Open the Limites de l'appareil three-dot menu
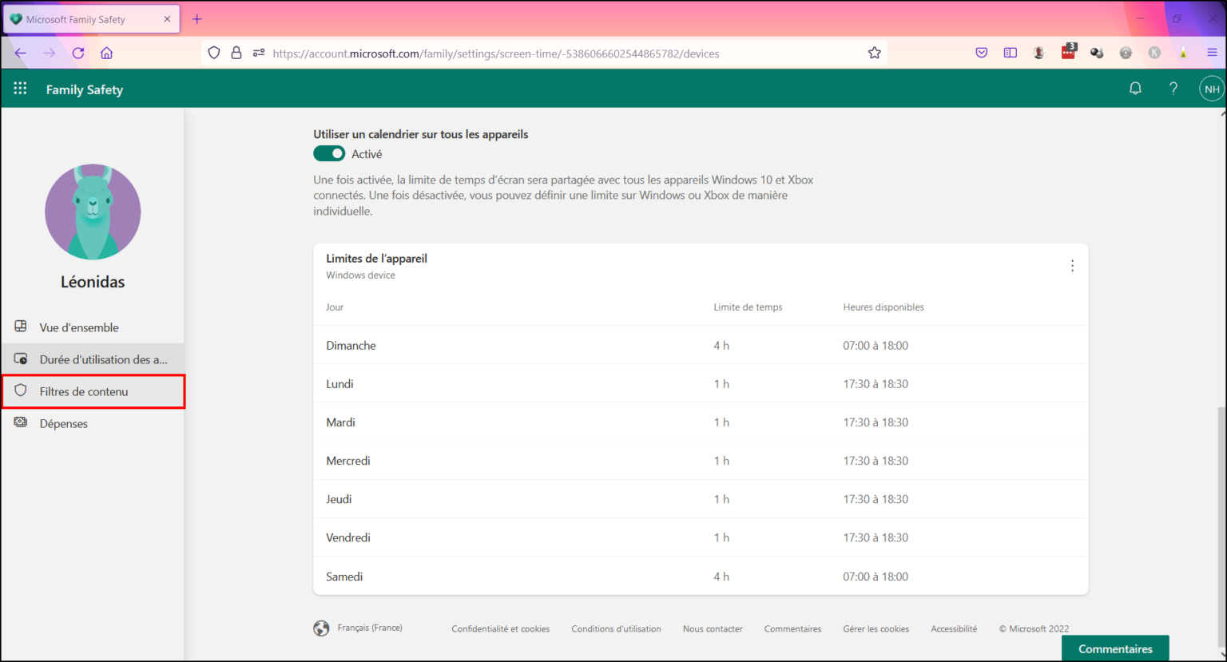1227x662 pixels. [1072, 265]
